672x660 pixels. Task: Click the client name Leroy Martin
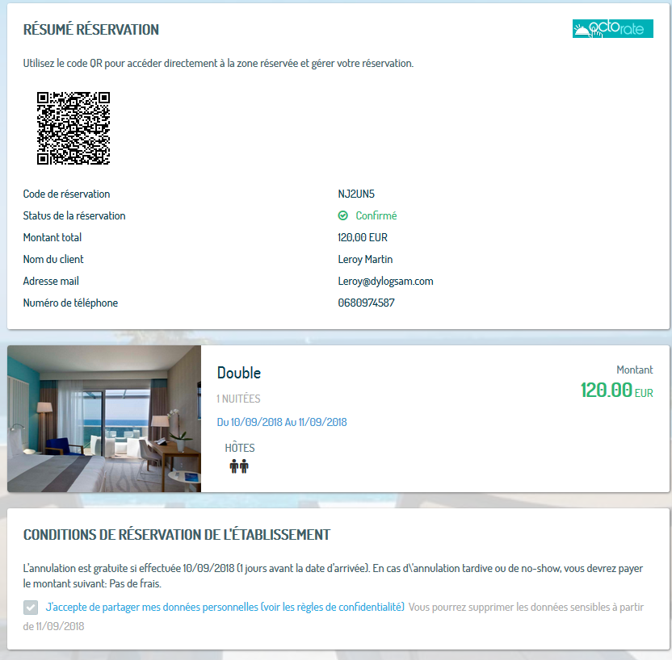click(365, 259)
